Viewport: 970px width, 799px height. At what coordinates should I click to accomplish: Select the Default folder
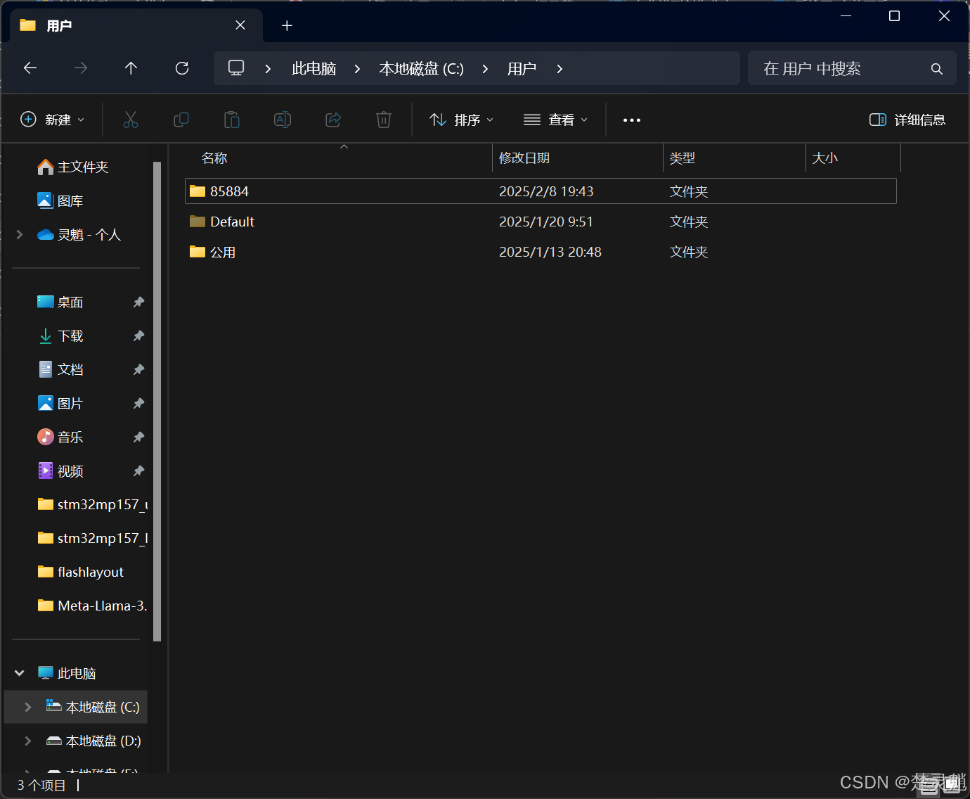541,222
